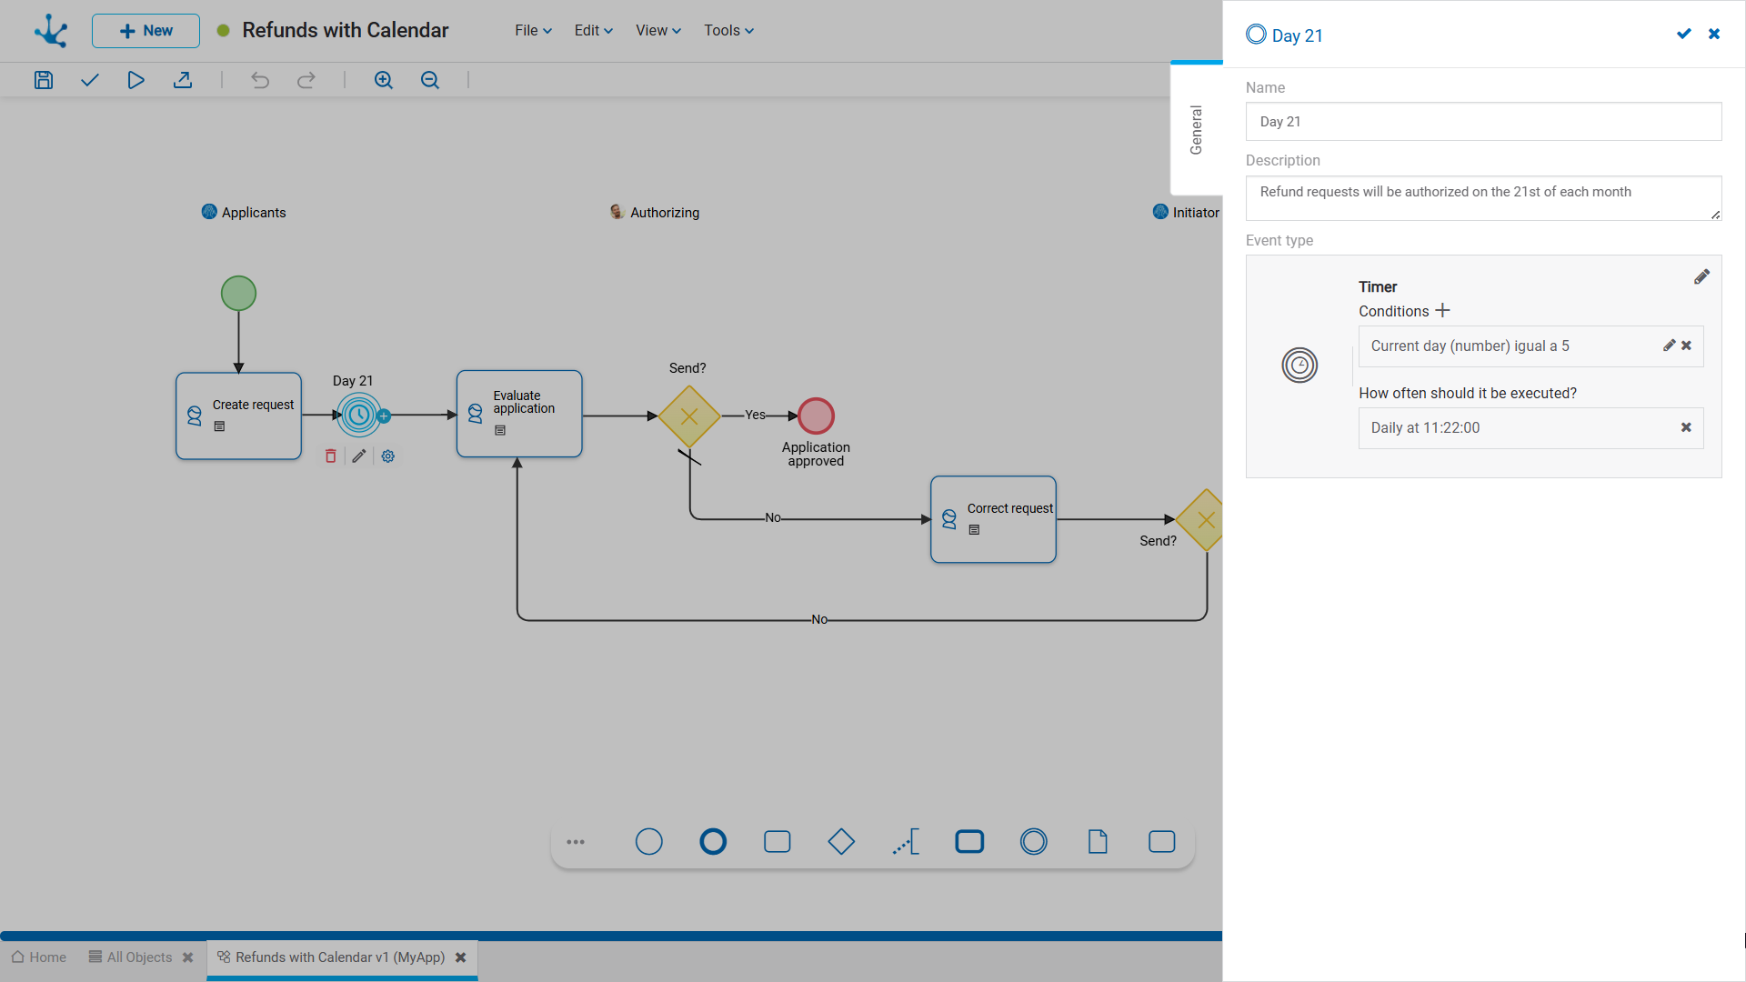This screenshot has width=1746, height=982.
Task: Add a new timer condition with plus icon
Action: [1442, 311]
